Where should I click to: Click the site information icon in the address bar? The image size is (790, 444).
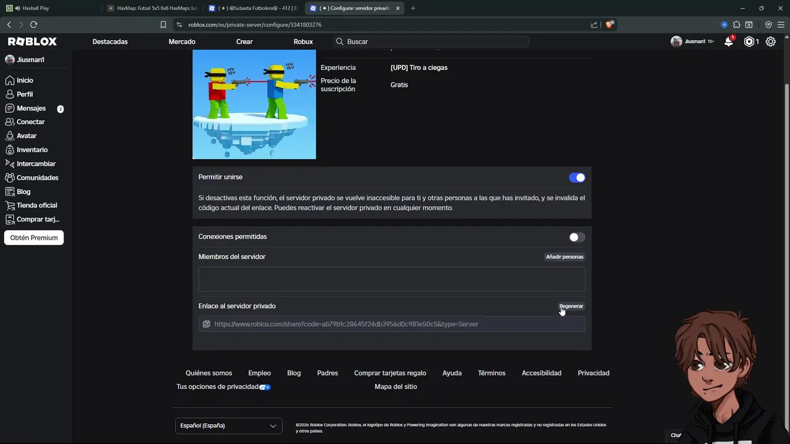click(x=179, y=25)
